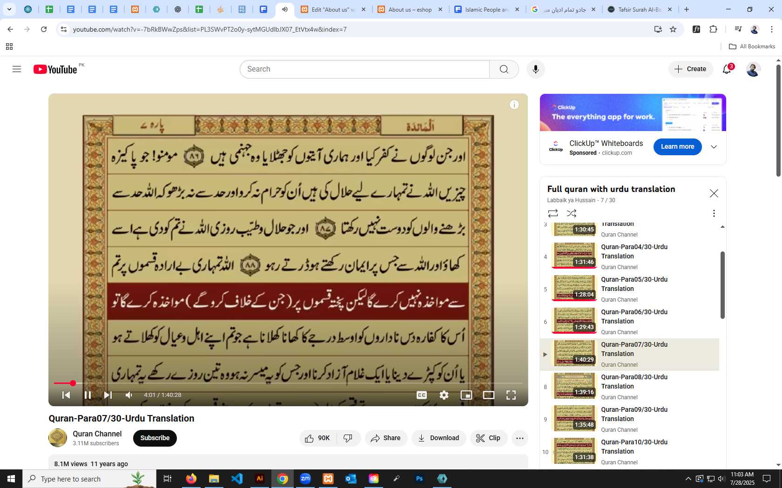Open the Quran-Para06 video thumbnail
This screenshot has height=488, width=782.
coord(574,321)
